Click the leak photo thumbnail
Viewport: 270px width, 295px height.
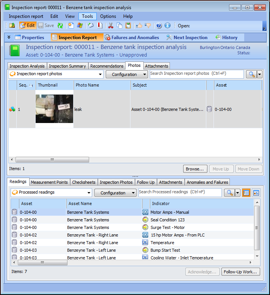(x=54, y=109)
